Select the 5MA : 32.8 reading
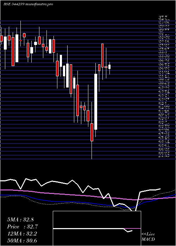Image resolution: width=176 pixels, height=246 pixels. [20, 220]
